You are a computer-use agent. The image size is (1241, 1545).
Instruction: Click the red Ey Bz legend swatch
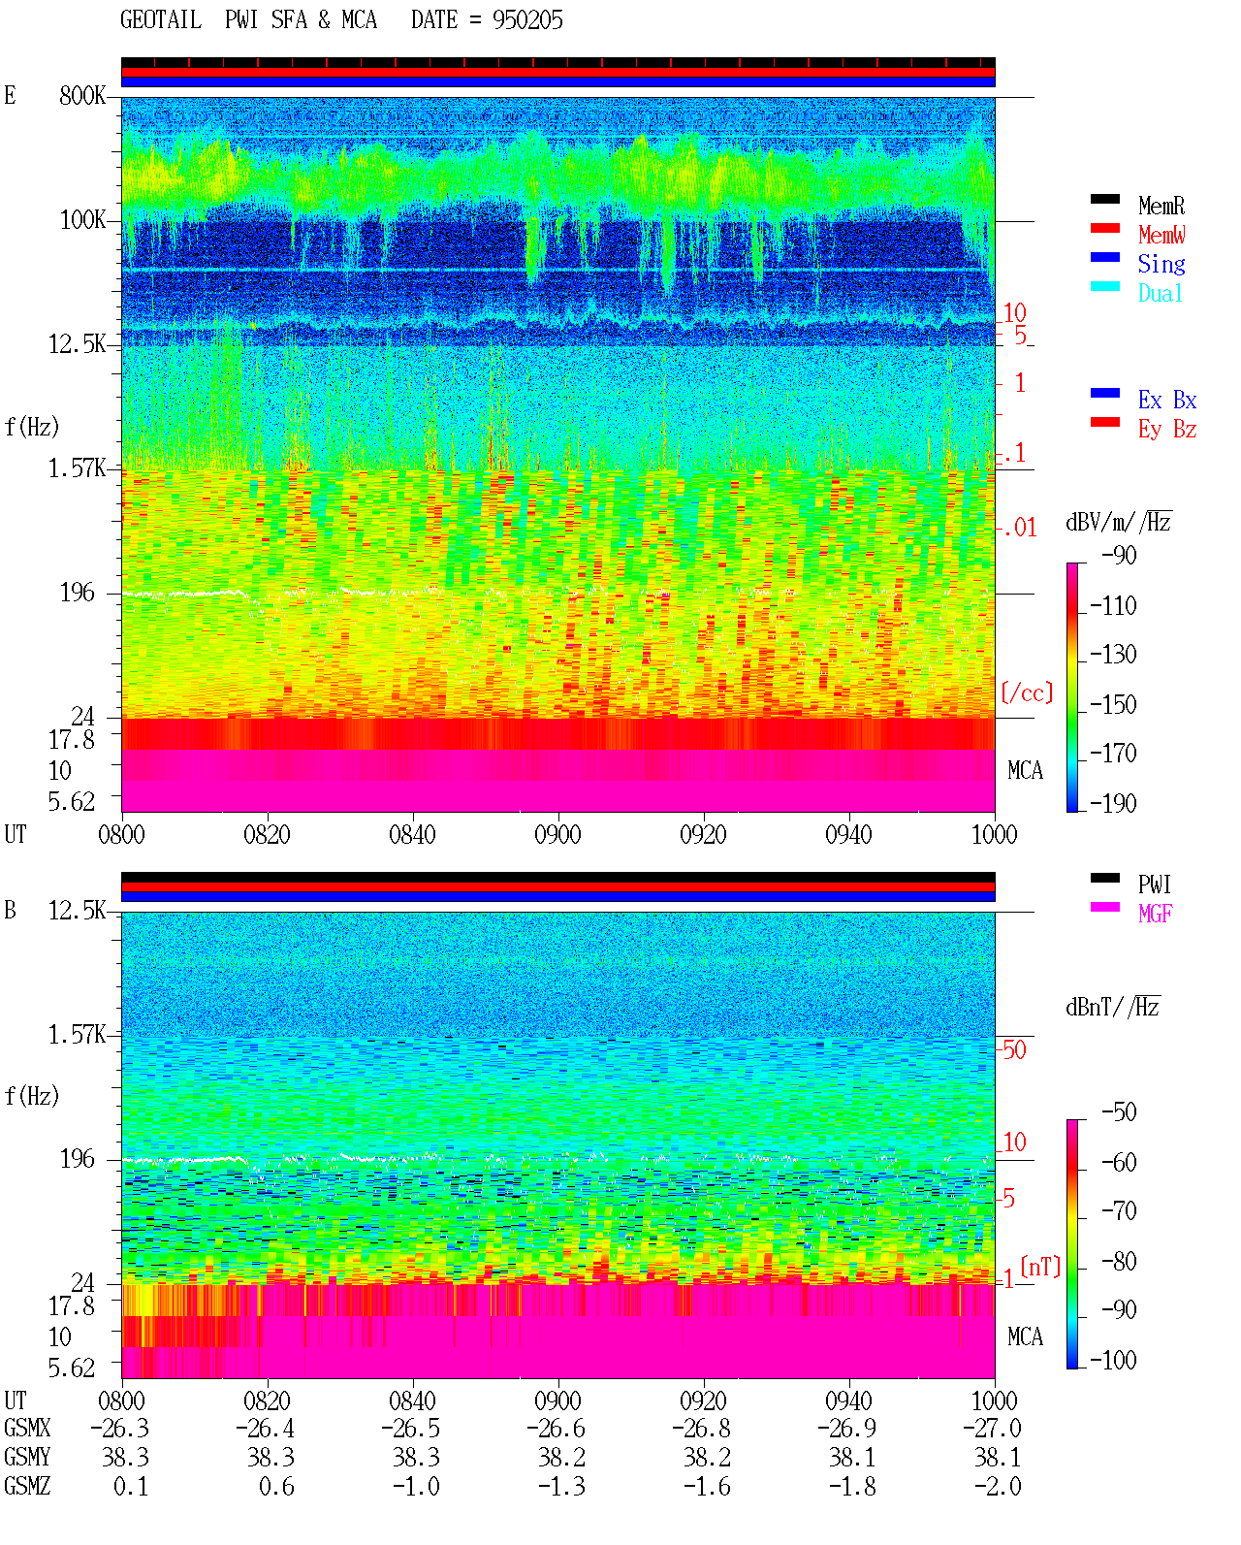(1105, 422)
